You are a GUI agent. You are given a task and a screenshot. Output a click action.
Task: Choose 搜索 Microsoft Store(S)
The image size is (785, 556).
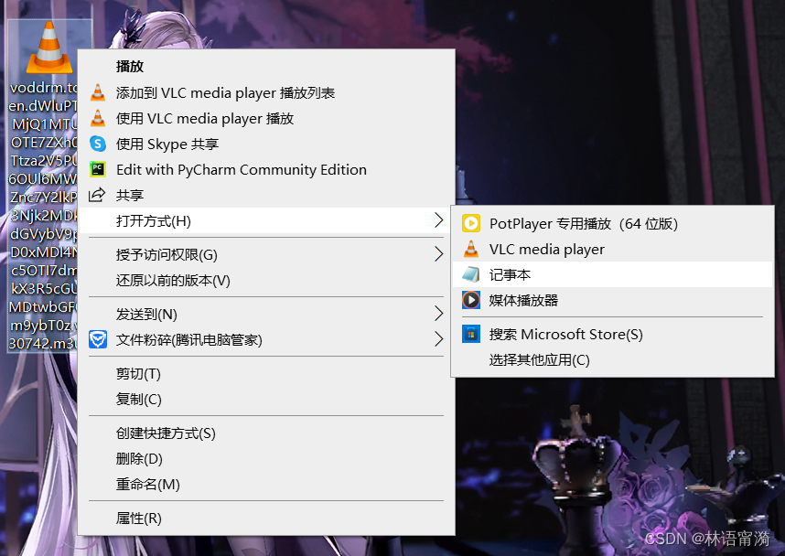pyautogui.click(x=613, y=334)
